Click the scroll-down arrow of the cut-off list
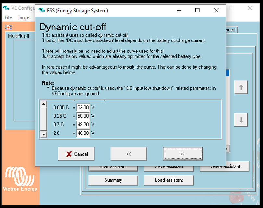The height and width of the screenshot is (208, 263). 44,134
